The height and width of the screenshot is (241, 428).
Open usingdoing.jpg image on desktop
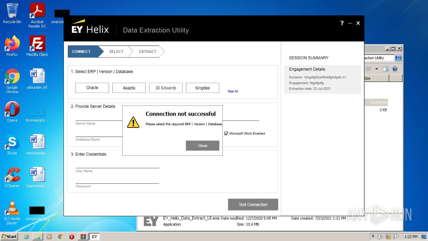(x=37, y=214)
